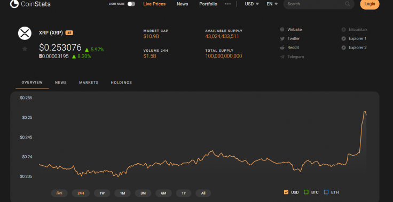Click the XRP (XRP) coin name
Image resolution: width=393 pixels, height=202 pixels.
click(x=51, y=33)
